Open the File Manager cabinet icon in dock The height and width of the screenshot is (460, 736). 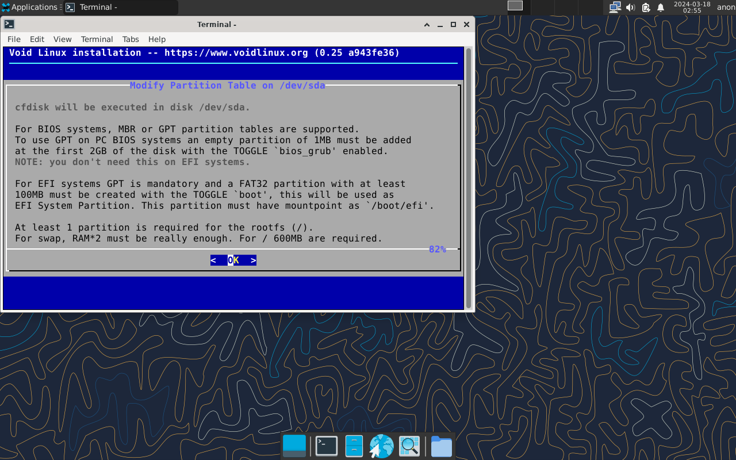pyautogui.click(x=354, y=446)
